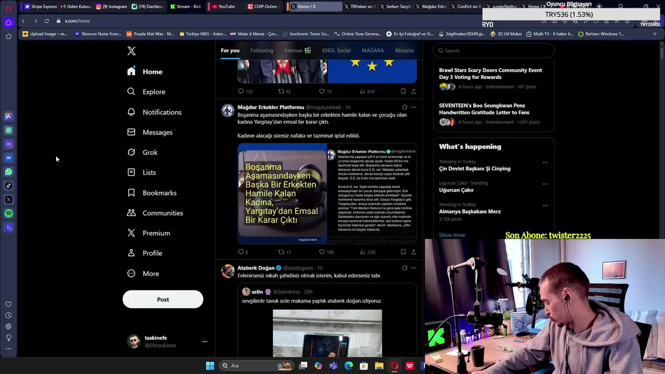This screenshot has height=374, width=665.
Task: Open the Explore page
Action: (146, 92)
